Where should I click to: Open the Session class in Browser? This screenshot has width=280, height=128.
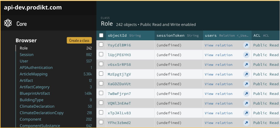click(x=26, y=55)
